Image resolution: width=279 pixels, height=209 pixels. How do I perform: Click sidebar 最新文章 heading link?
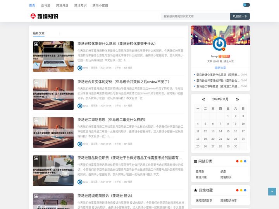[x=220, y=68]
